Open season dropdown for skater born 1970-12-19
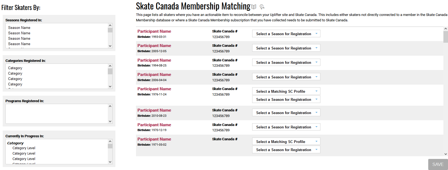Viewport: 448px width, 170px height. point(286,127)
